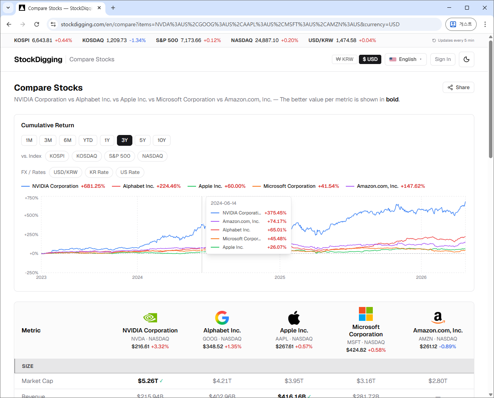Select the 10Y period

[x=162, y=140]
